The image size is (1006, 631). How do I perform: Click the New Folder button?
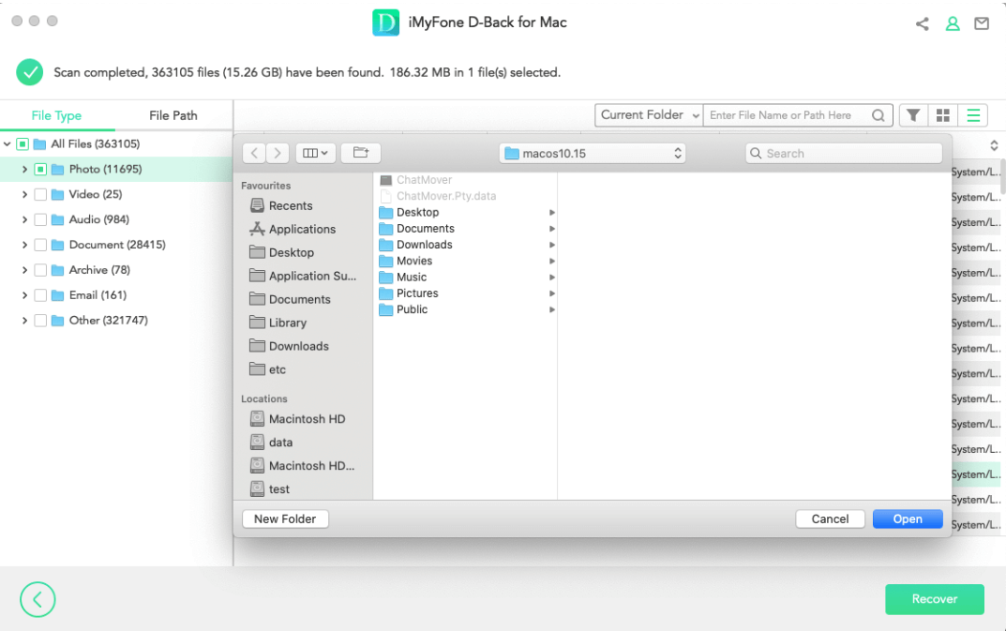285,518
